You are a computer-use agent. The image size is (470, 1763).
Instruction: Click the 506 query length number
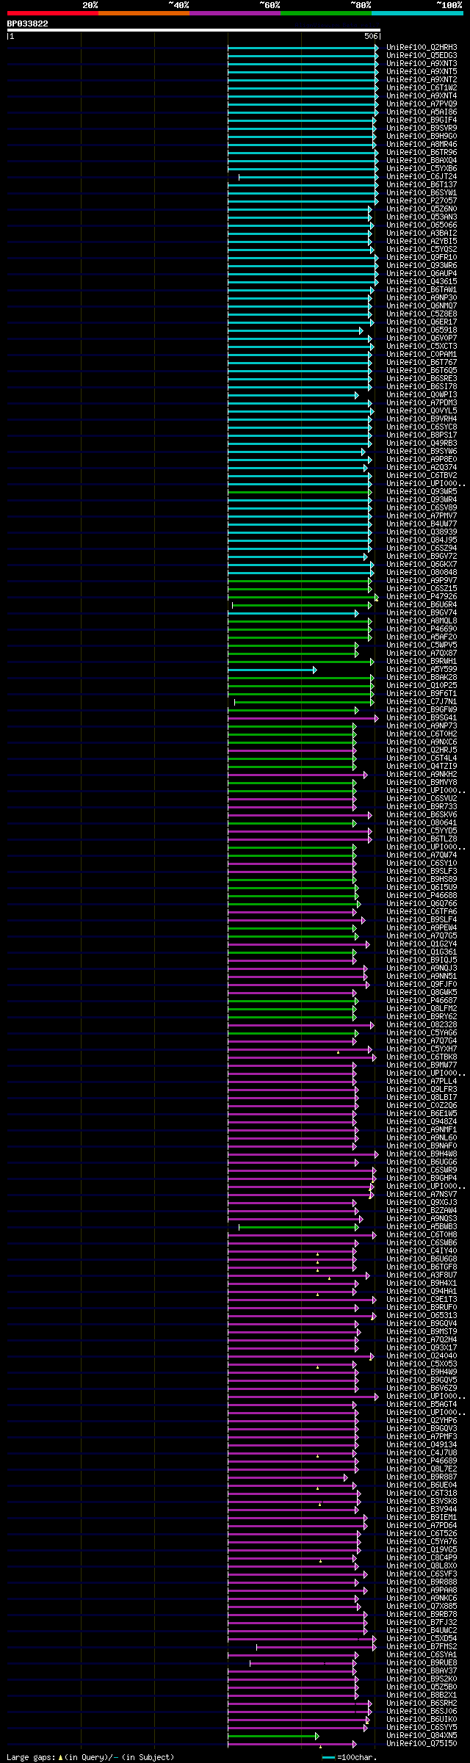[x=371, y=36]
